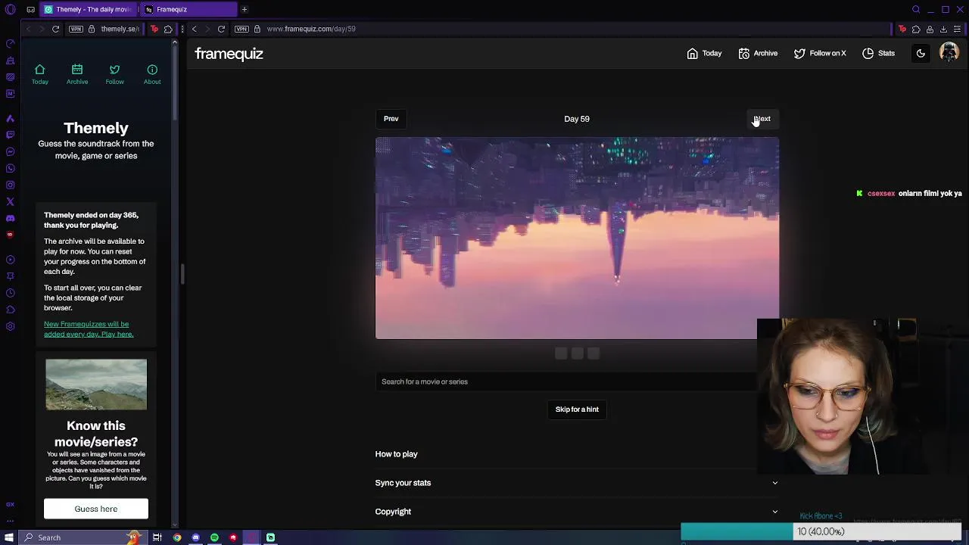Click the framequiz logo
This screenshot has width=969, height=545.
point(229,54)
